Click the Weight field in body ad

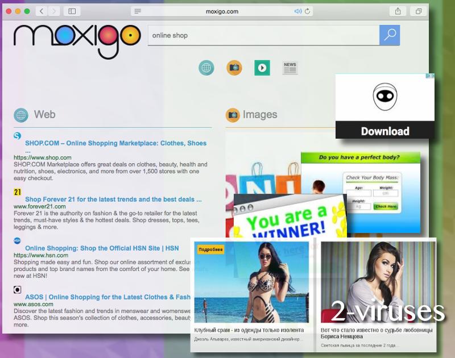coord(386,193)
